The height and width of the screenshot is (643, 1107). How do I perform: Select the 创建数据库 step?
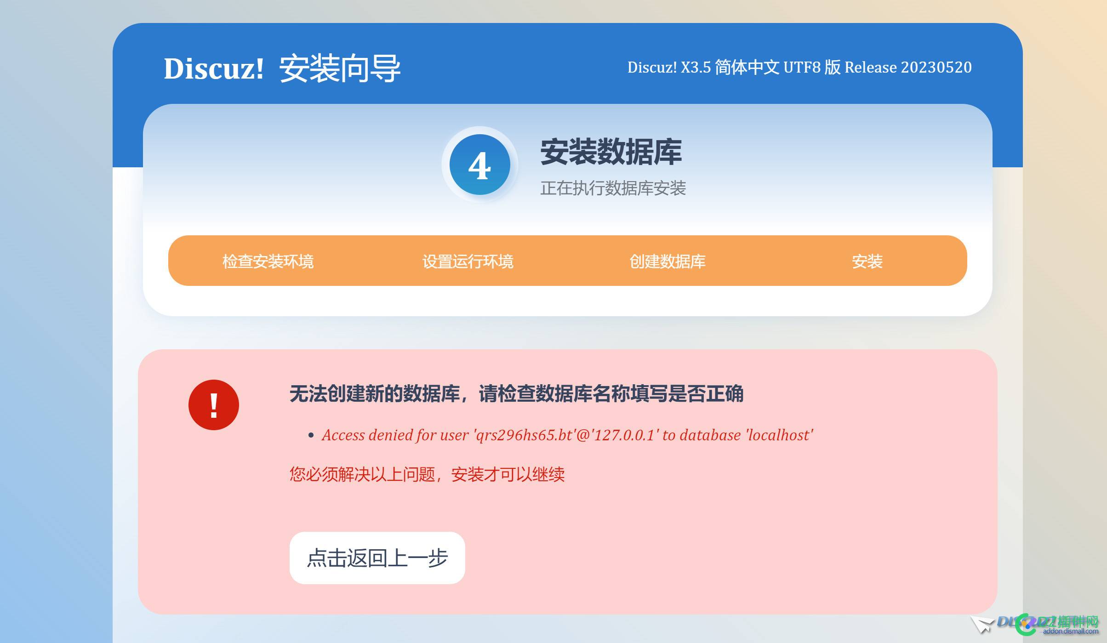668,261
